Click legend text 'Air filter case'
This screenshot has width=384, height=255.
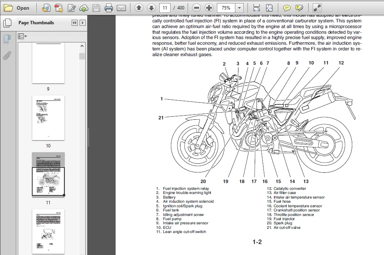(285, 193)
